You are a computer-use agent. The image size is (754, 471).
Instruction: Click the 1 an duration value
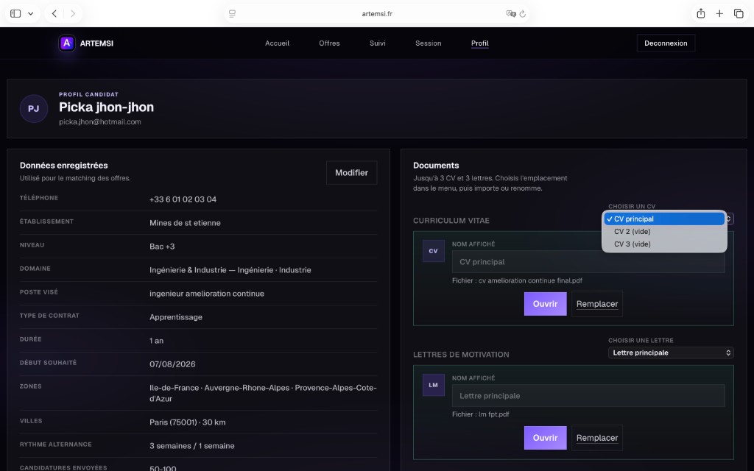pos(156,341)
